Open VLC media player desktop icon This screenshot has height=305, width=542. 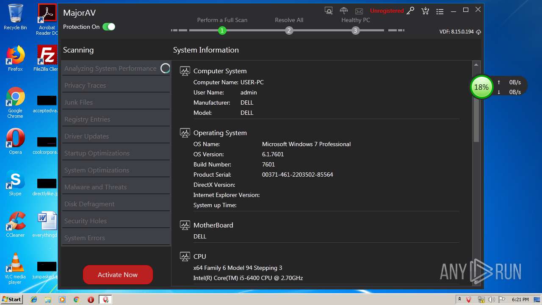click(x=15, y=269)
